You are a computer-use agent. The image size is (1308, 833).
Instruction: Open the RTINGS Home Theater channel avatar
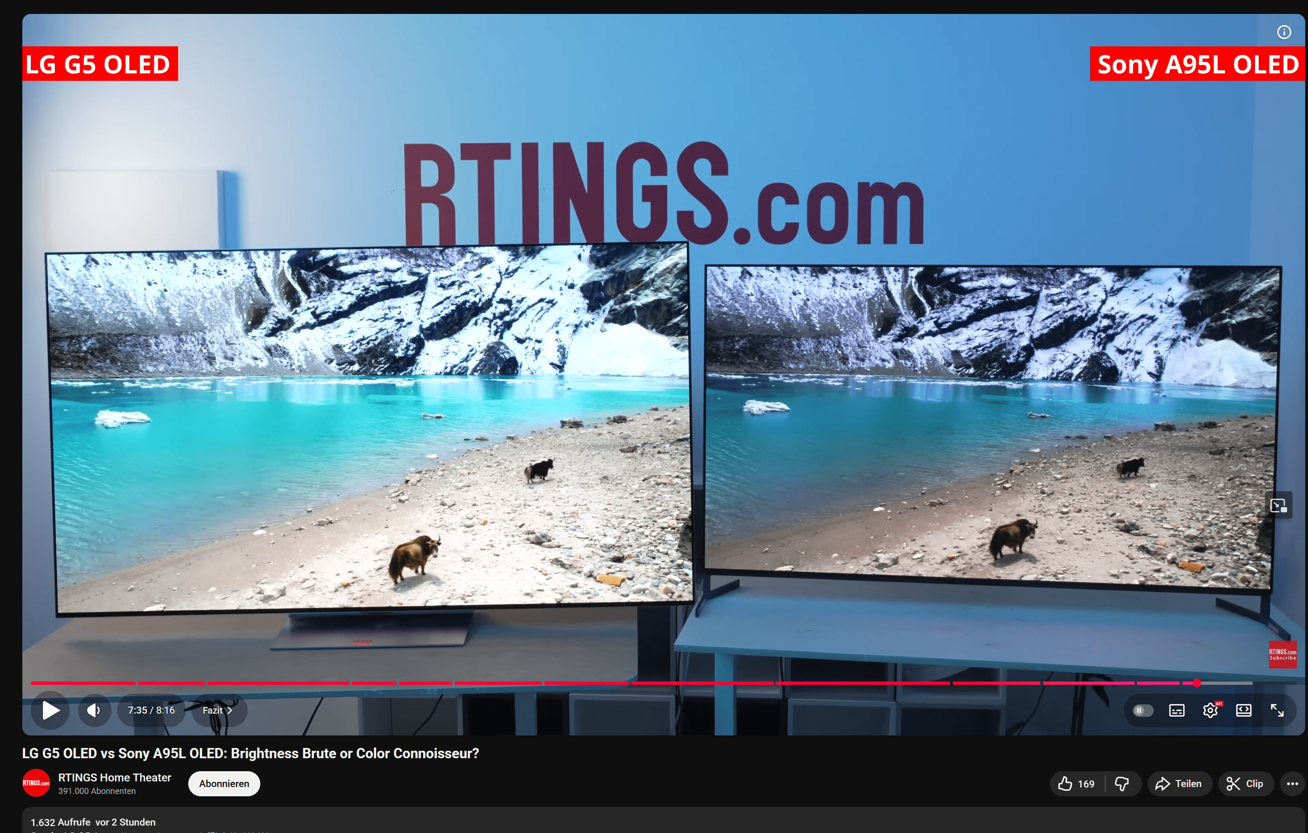click(36, 783)
